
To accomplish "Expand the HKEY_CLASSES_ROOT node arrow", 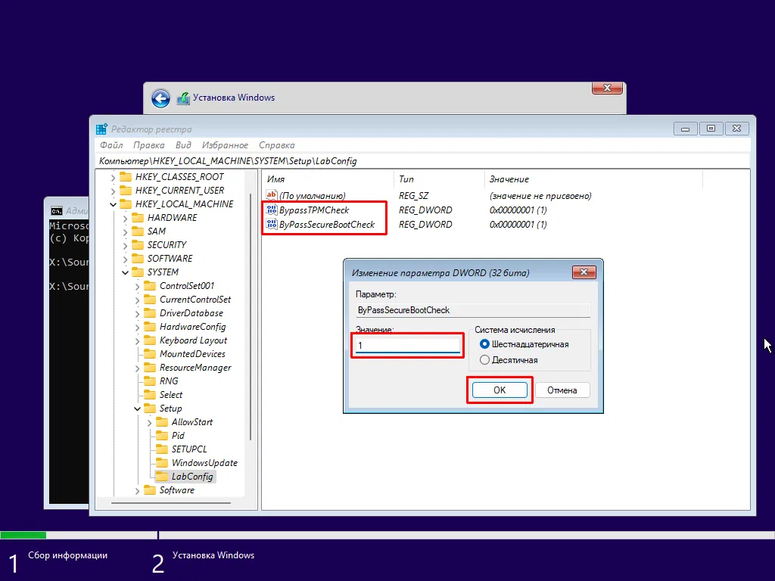I will [114, 177].
